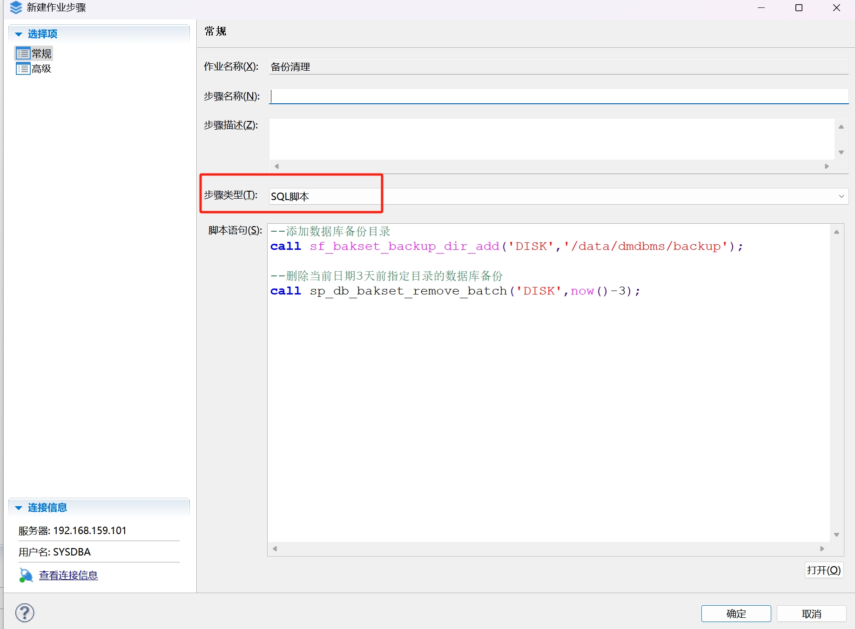Click script editor scroll left arrow

coord(275,549)
